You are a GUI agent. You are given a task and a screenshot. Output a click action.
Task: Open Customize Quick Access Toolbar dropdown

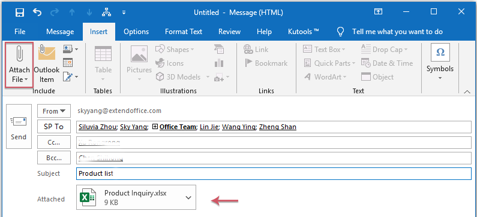[x=124, y=13]
